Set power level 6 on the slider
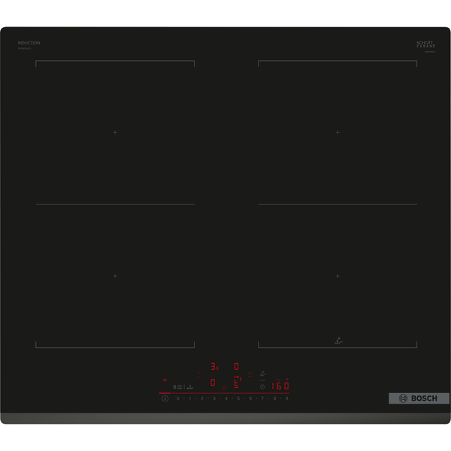This screenshot has width=451, height=451. pyautogui.click(x=250, y=398)
